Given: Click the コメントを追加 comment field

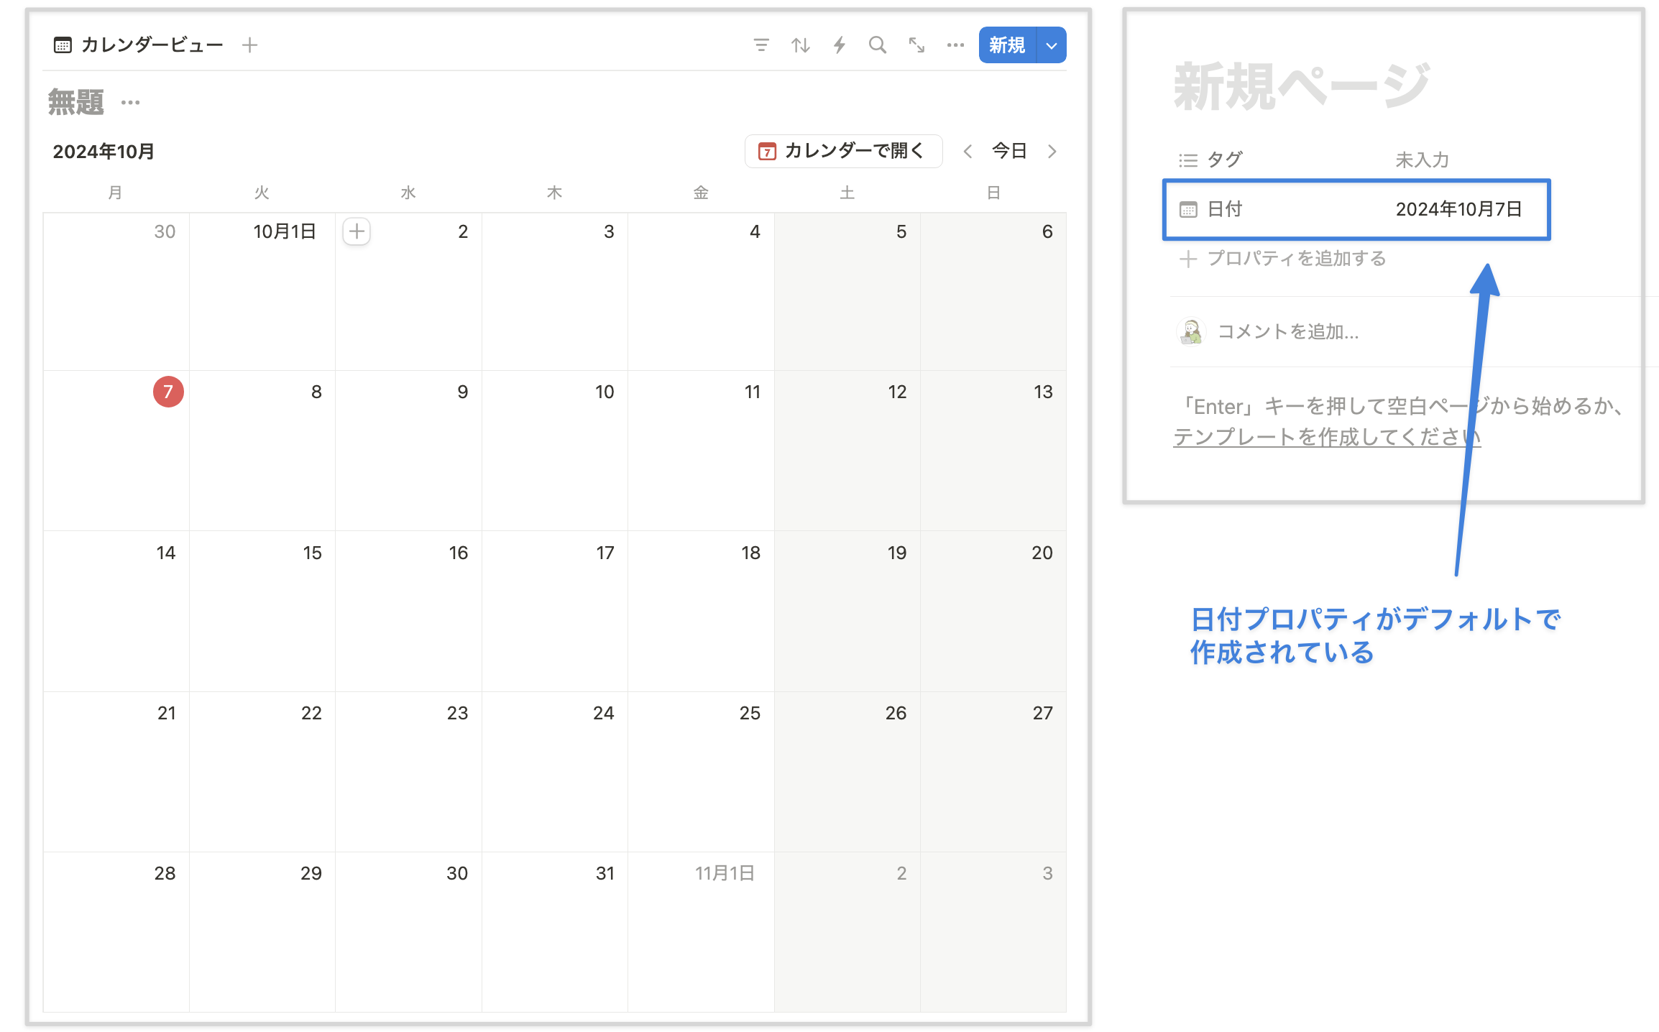Looking at the screenshot, I should tap(1288, 331).
